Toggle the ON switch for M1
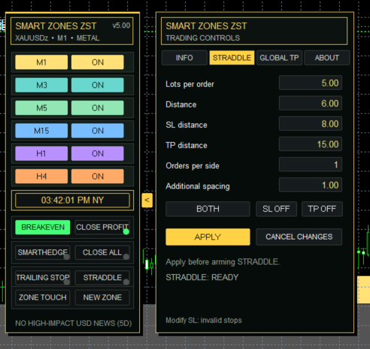The height and width of the screenshot is (349, 370). [x=98, y=62]
